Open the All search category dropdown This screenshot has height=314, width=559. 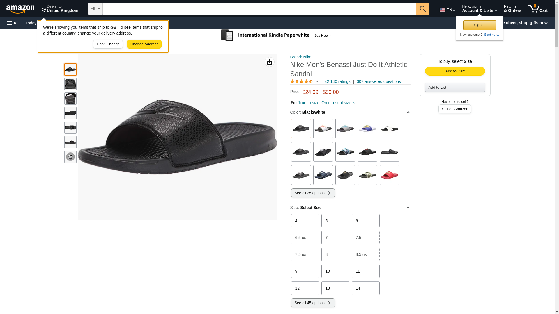95,9
